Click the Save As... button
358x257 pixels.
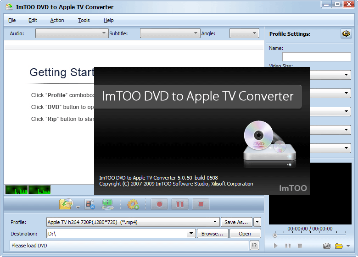pyautogui.click(x=236, y=222)
